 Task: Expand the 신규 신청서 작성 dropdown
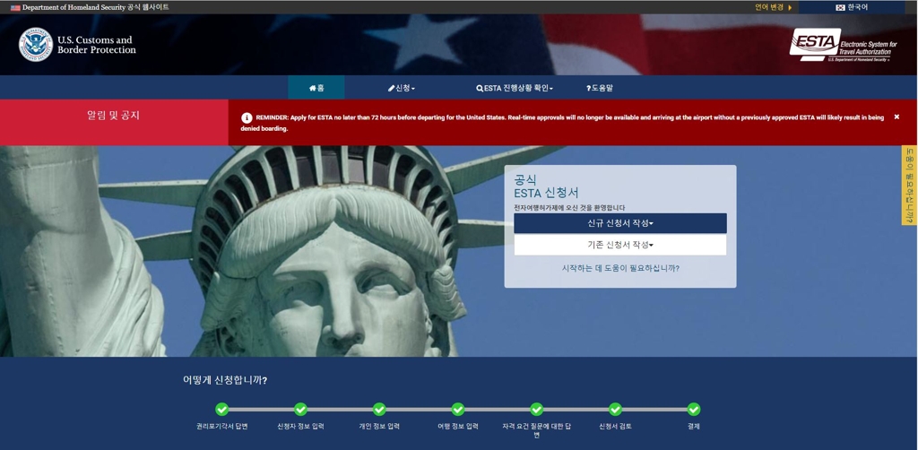pyautogui.click(x=619, y=223)
